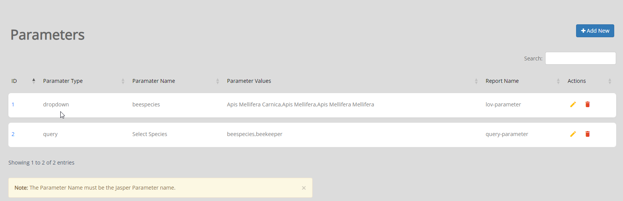
Task: Edit the beespecies parameter with pencil icon
Action: tap(573, 104)
